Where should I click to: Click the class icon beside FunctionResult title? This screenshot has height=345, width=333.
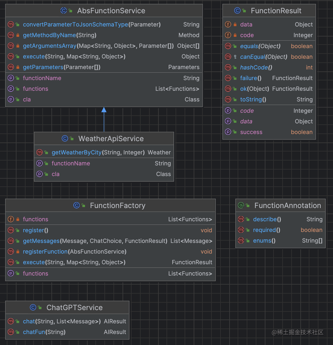[237, 11]
